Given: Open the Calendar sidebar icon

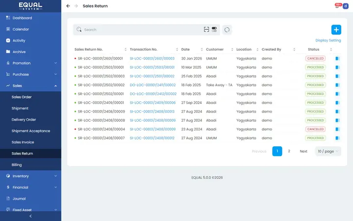Looking at the screenshot, I should 8,29.
